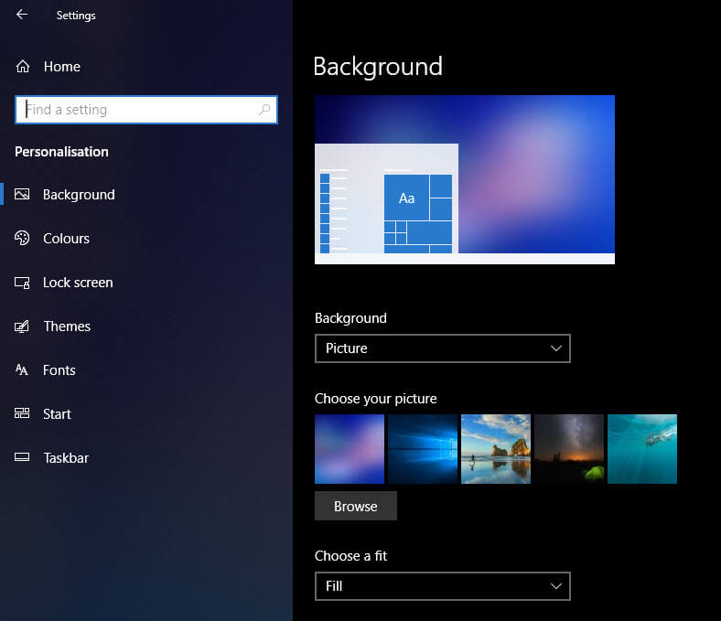
Task: Go to the Themes section
Action: [67, 327]
